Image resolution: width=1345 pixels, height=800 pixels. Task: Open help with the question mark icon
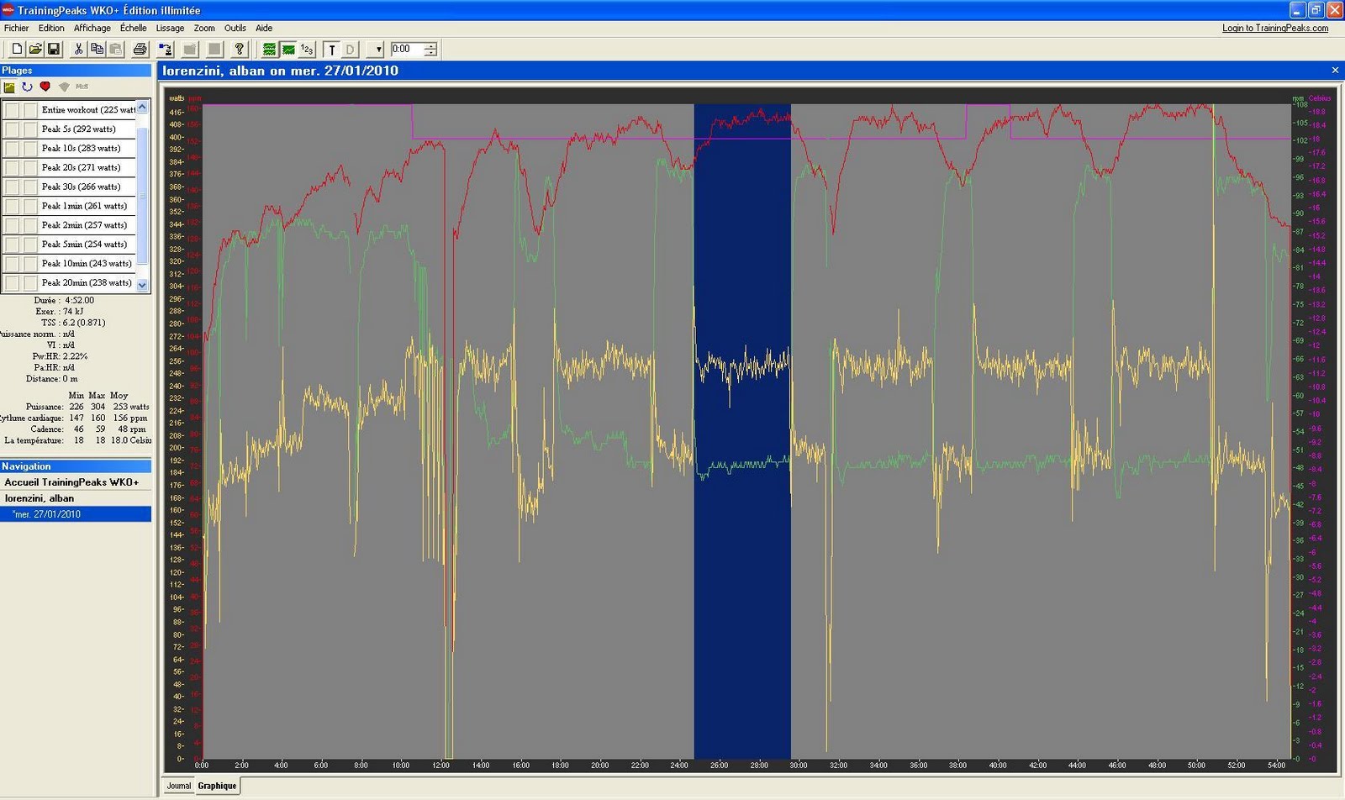(x=239, y=50)
